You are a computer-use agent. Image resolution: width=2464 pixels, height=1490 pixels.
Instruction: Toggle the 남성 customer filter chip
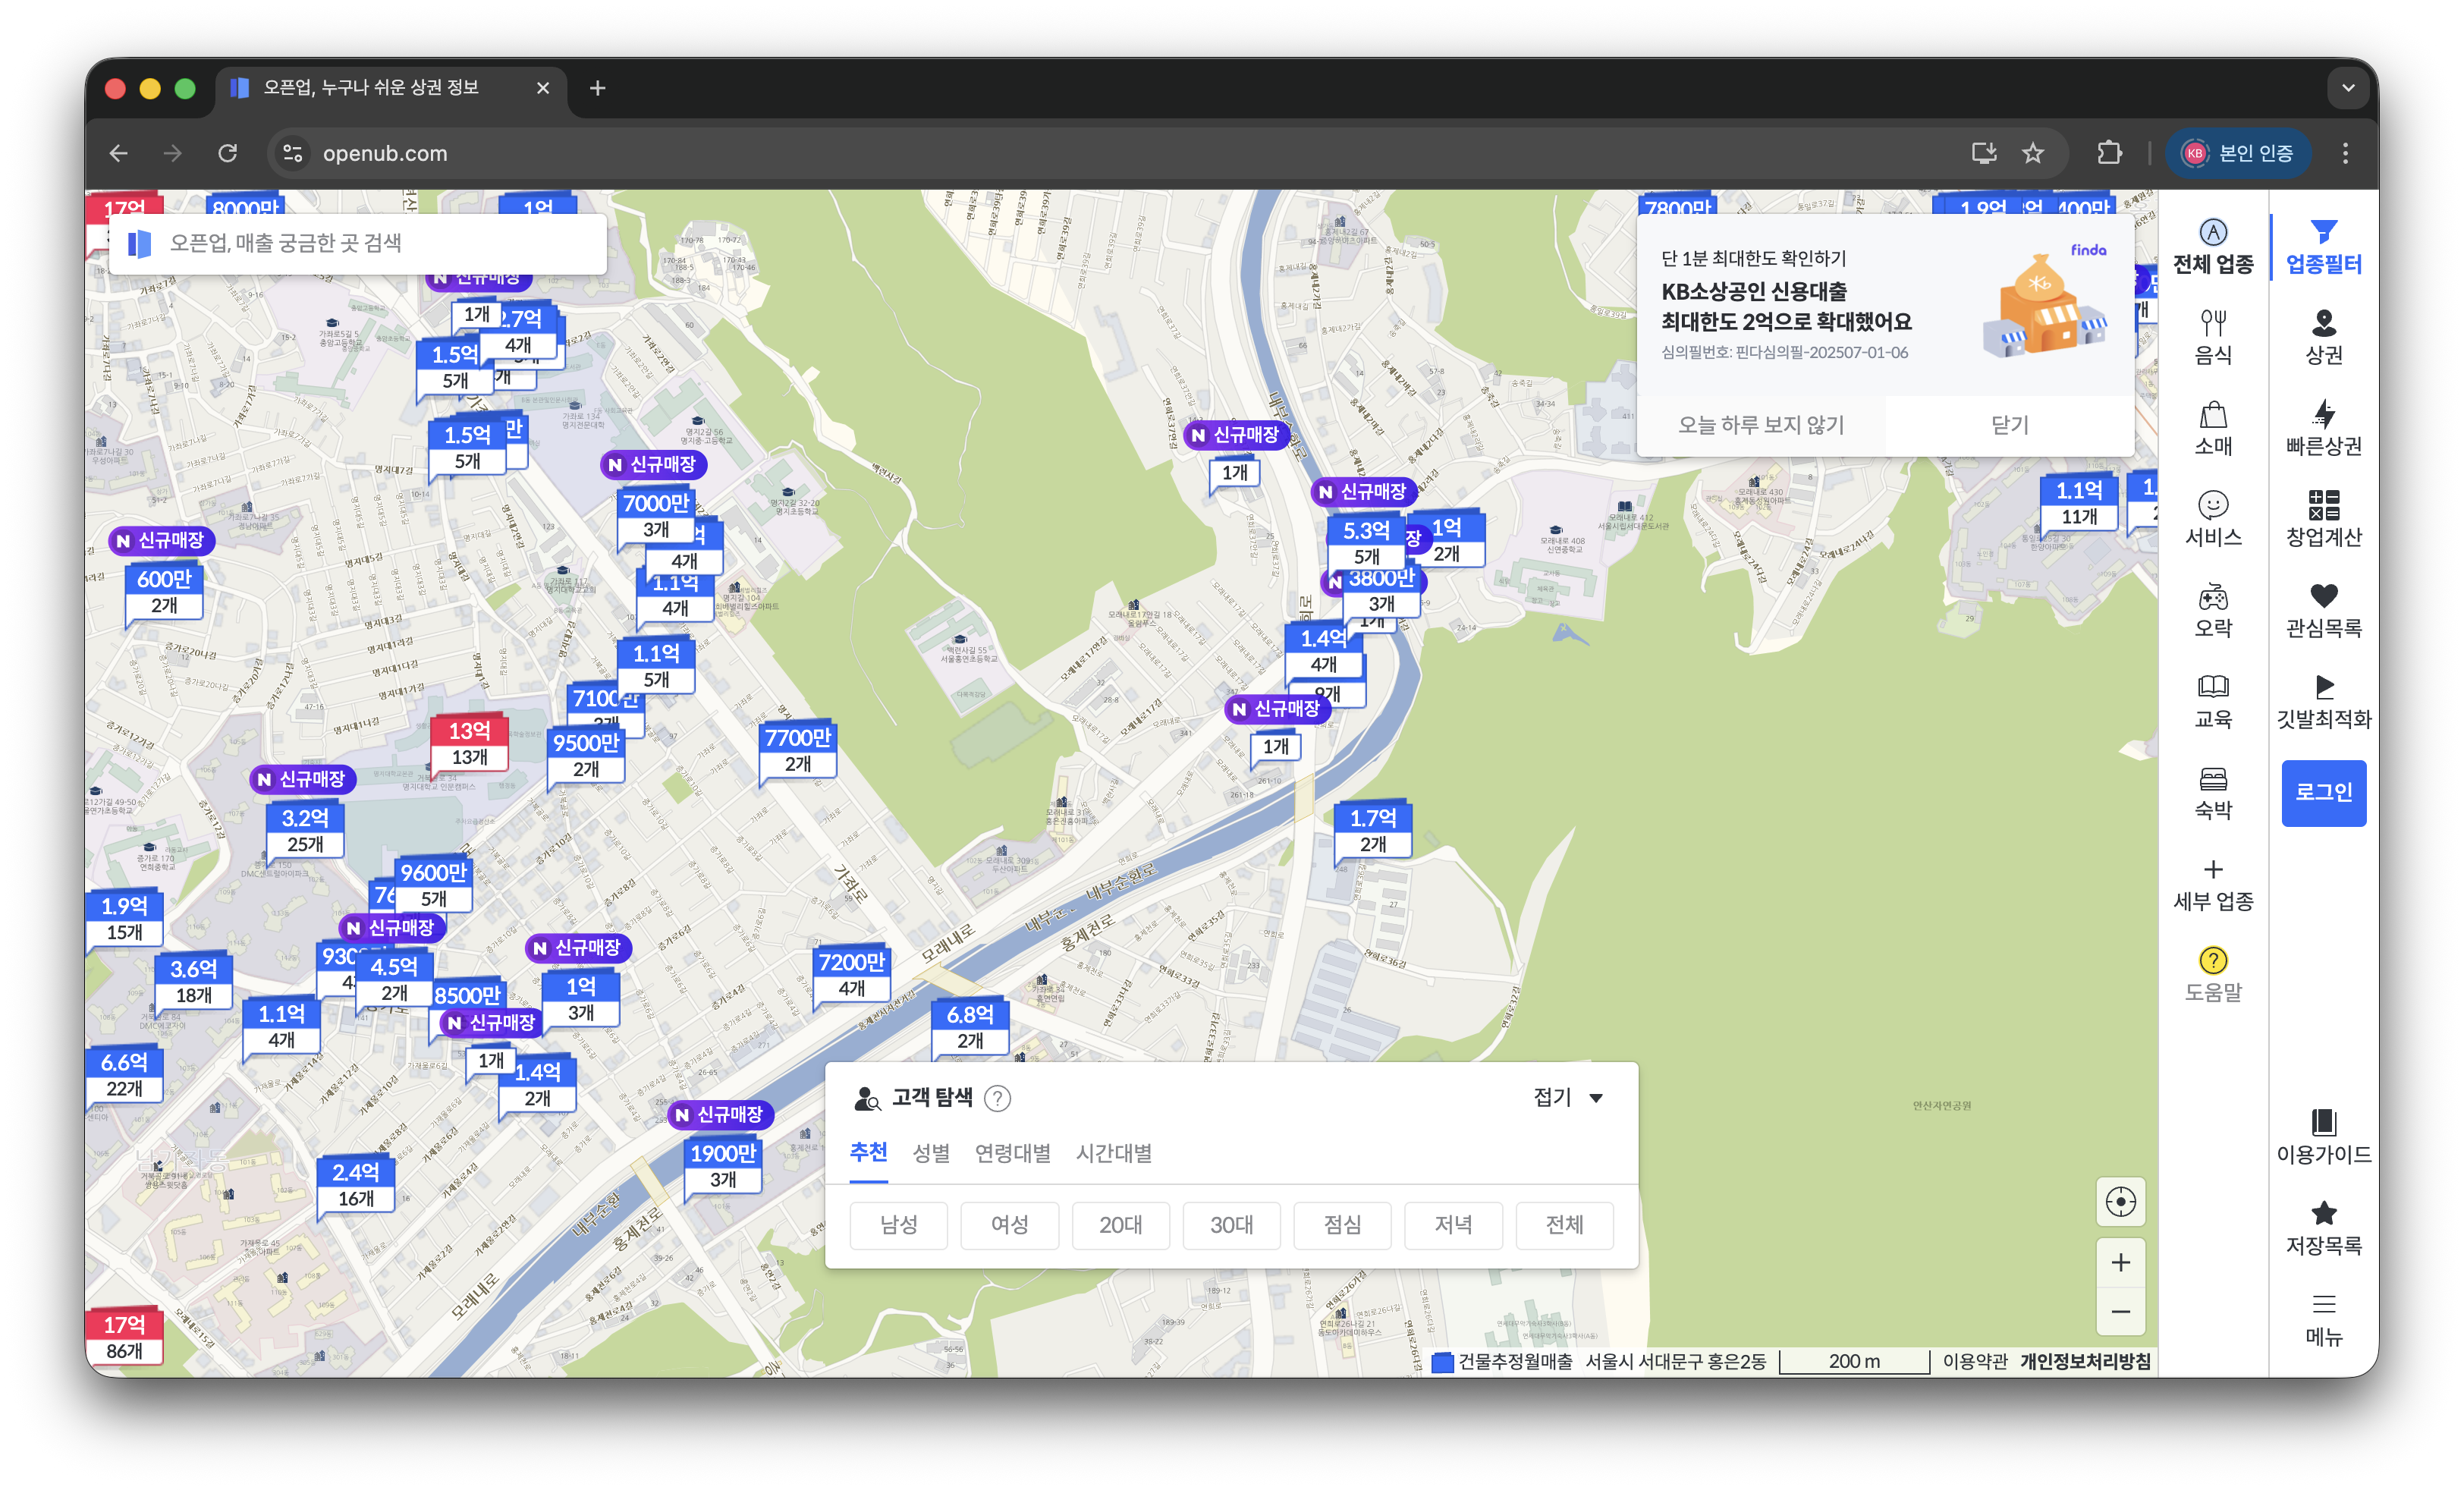(898, 1225)
